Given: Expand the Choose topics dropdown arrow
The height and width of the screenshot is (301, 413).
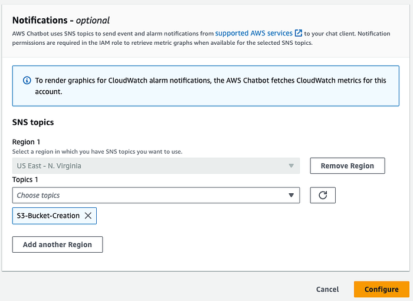Looking at the screenshot, I should pos(291,195).
